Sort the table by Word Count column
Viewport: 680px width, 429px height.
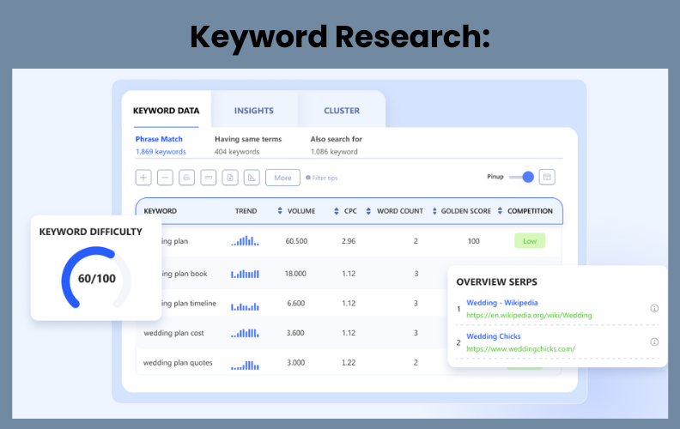[369, 211]
